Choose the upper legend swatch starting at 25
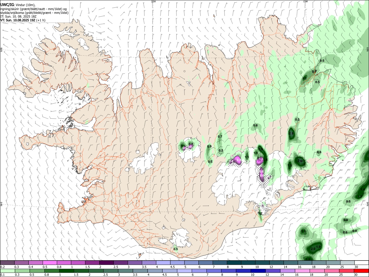This screenshot has width=369, height=277. tap(347, 263)
